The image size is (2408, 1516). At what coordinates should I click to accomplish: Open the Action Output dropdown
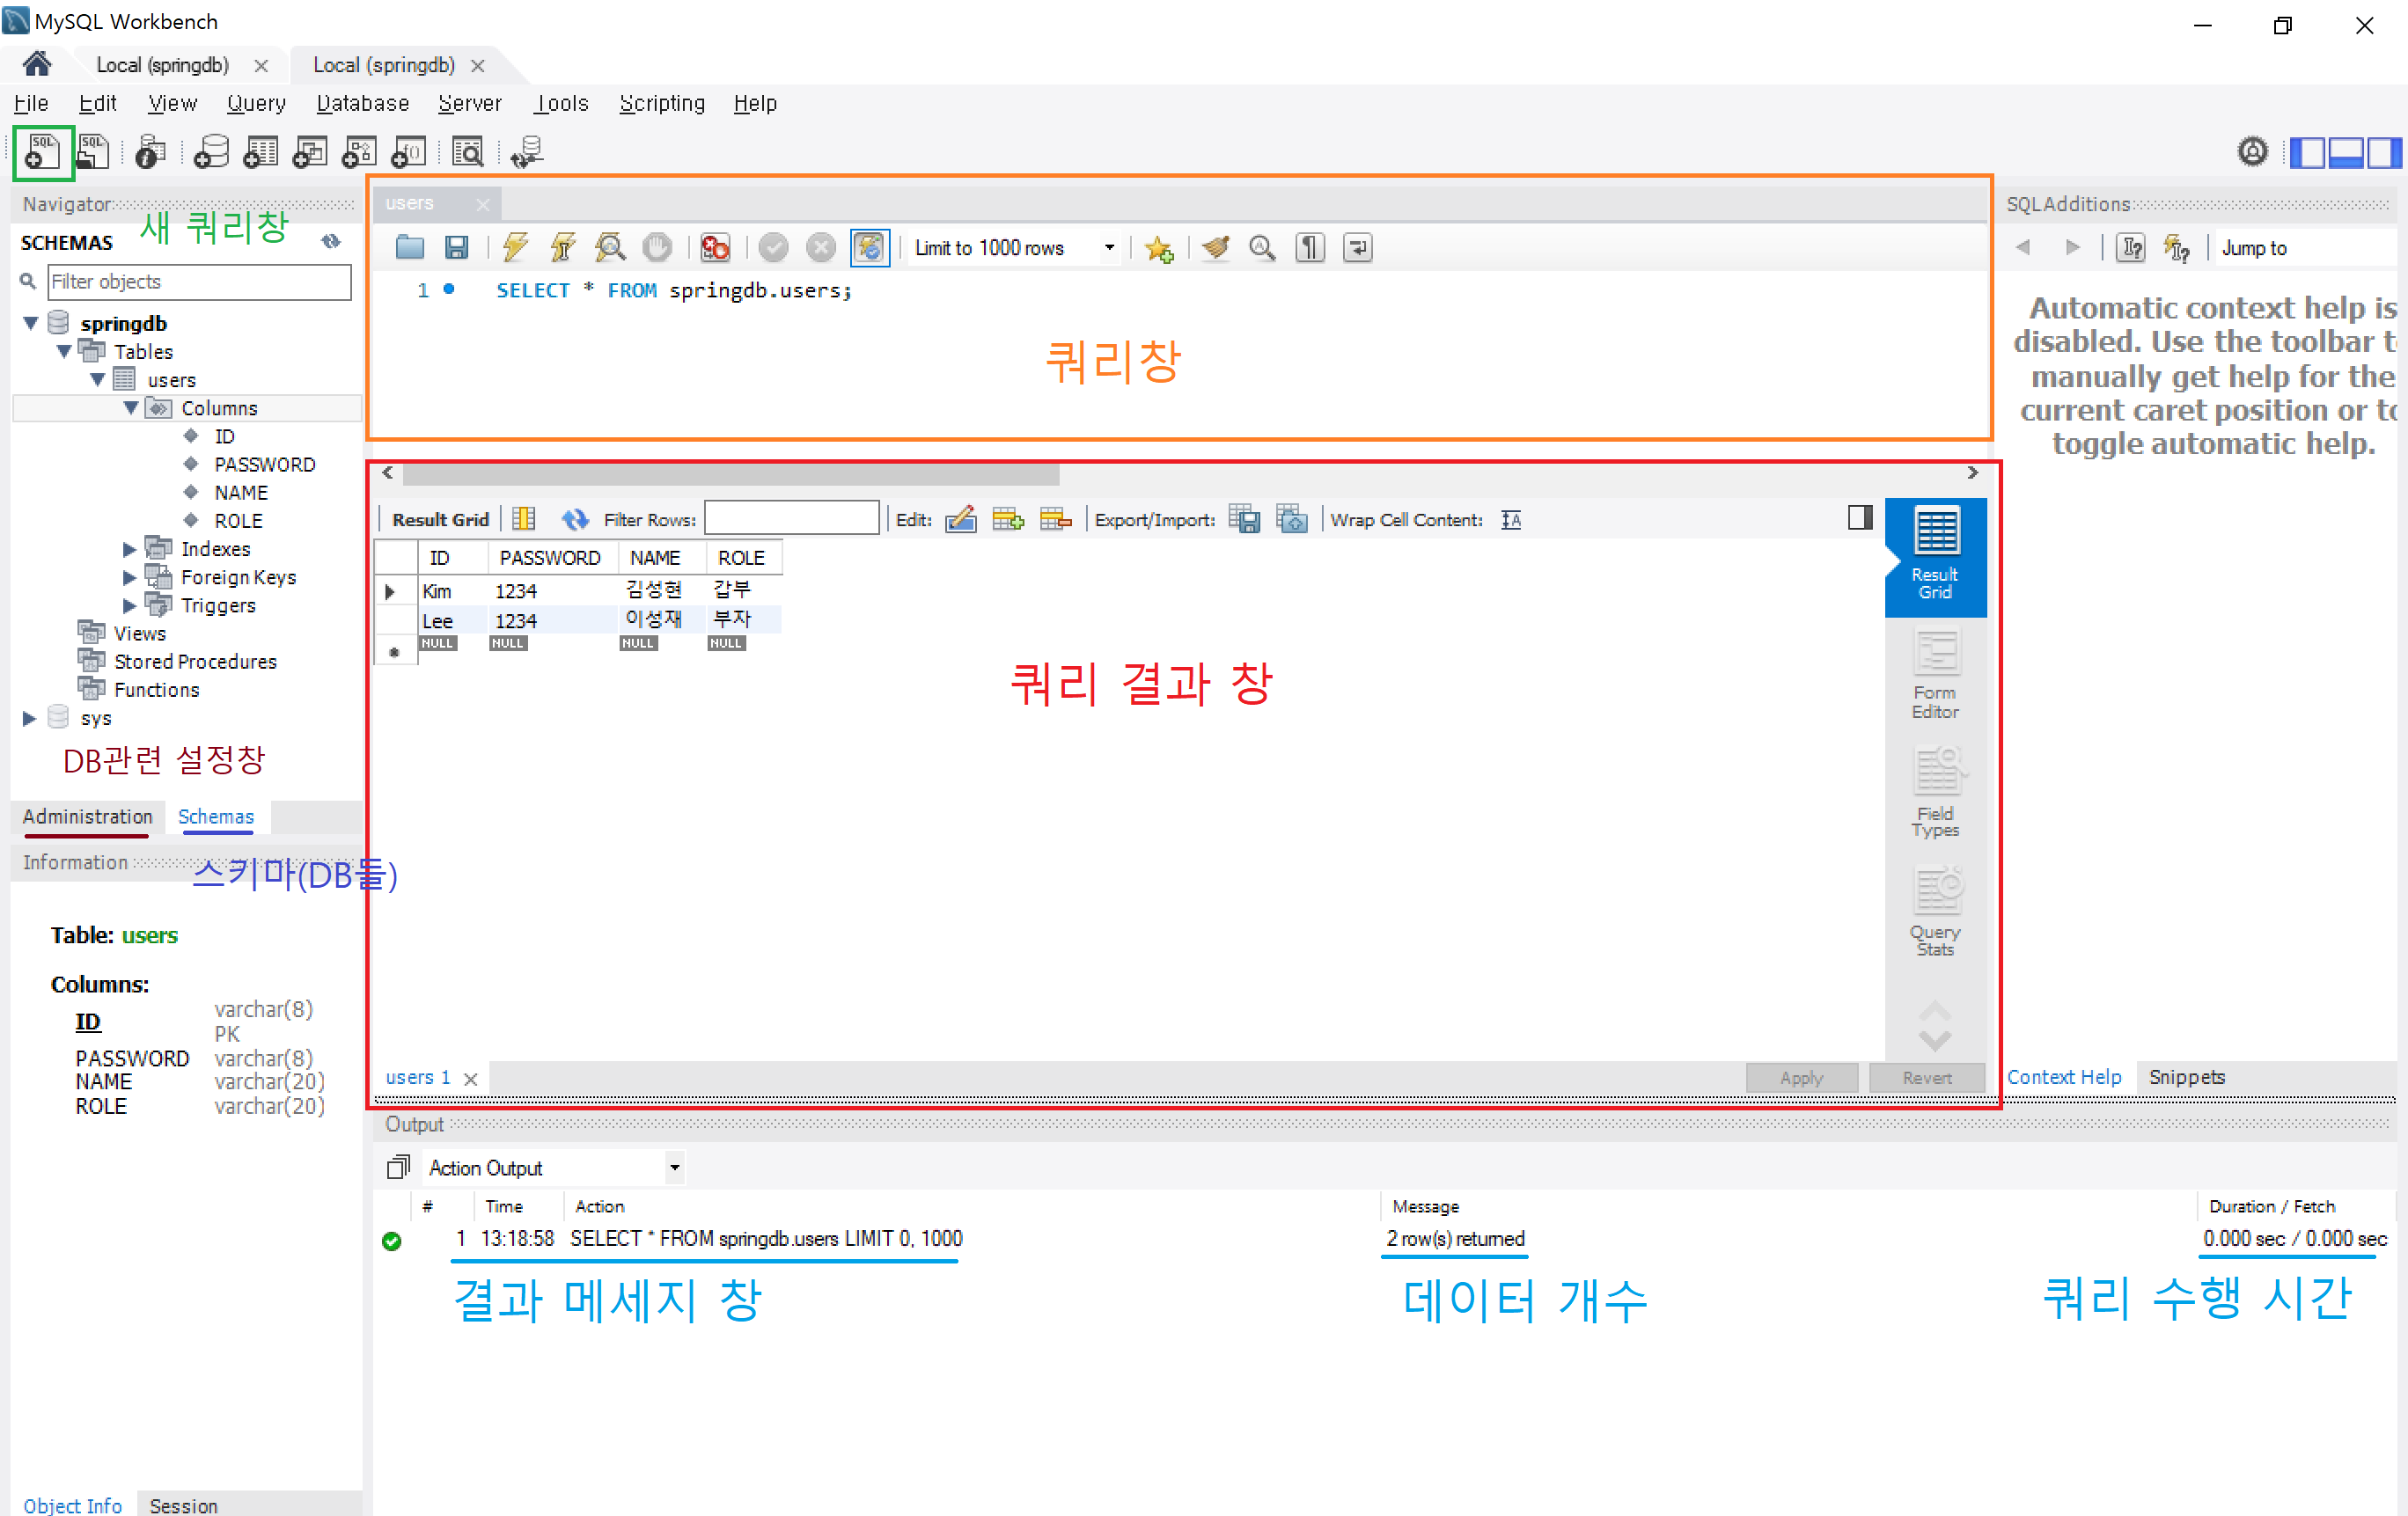pos(674,1167)
